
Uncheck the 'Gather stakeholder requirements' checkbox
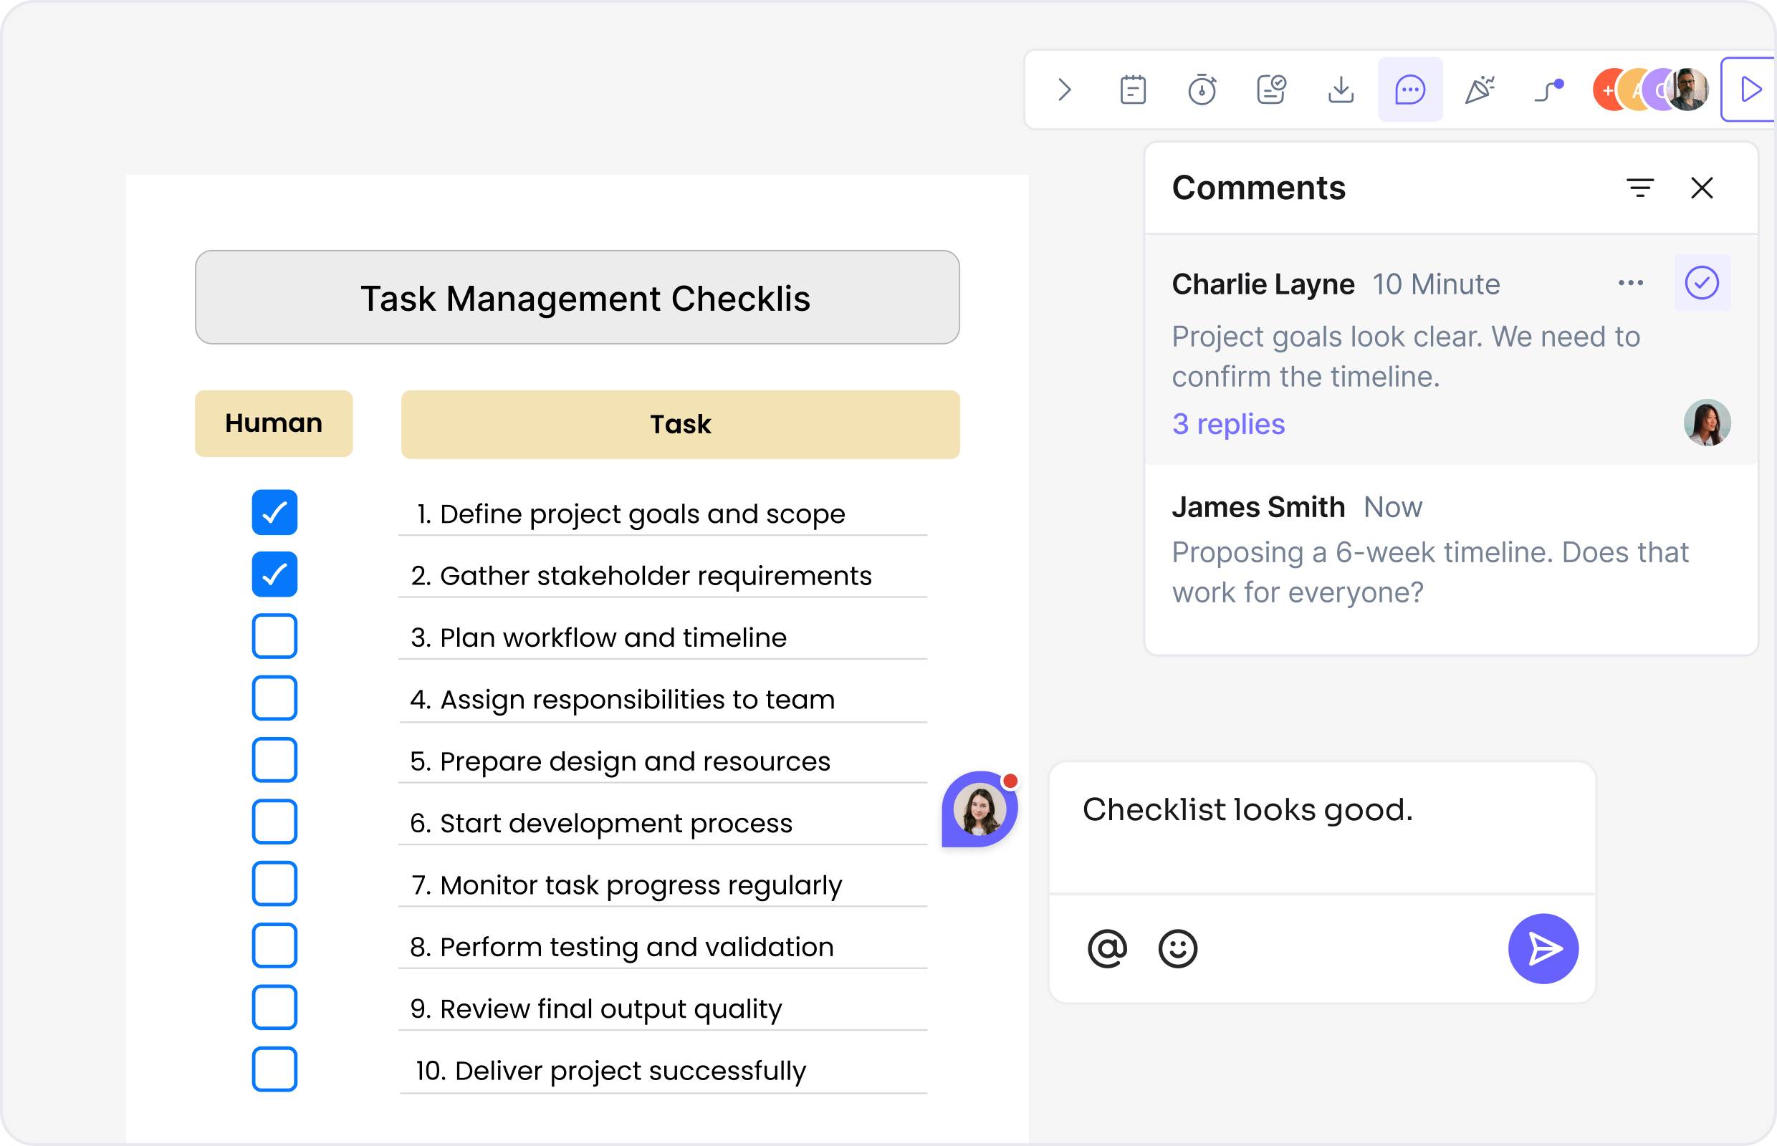click(274, 574)
